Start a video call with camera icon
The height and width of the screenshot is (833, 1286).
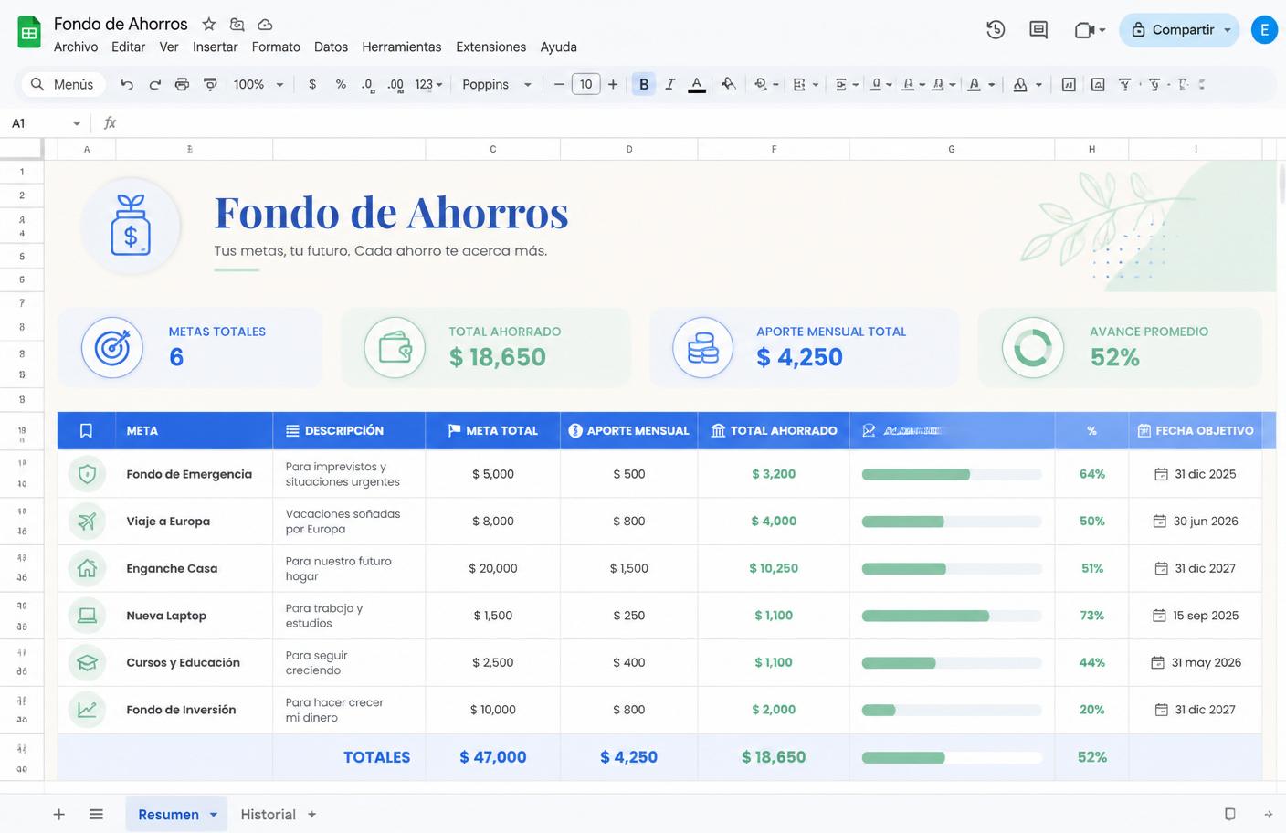pos(1084,30)
